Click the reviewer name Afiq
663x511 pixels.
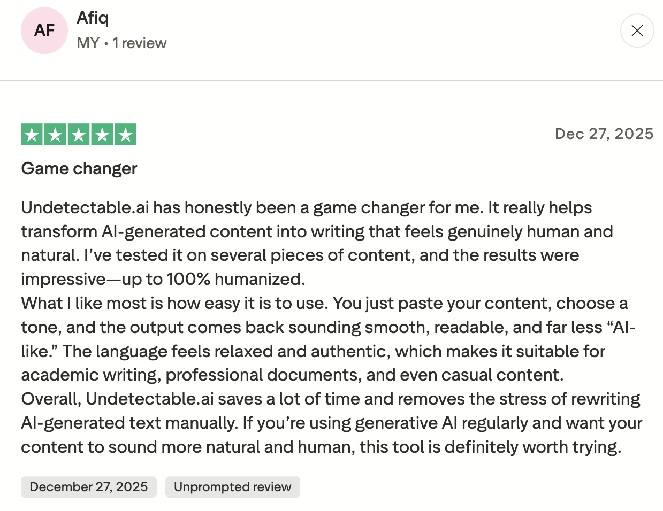click(93, 17)
